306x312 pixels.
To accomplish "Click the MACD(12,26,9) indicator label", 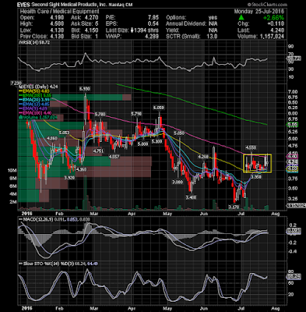I will point(38,219).
